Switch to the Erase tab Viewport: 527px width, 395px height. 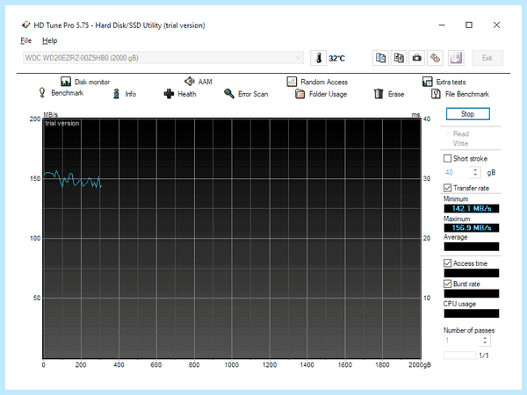(x=389, y=94)
